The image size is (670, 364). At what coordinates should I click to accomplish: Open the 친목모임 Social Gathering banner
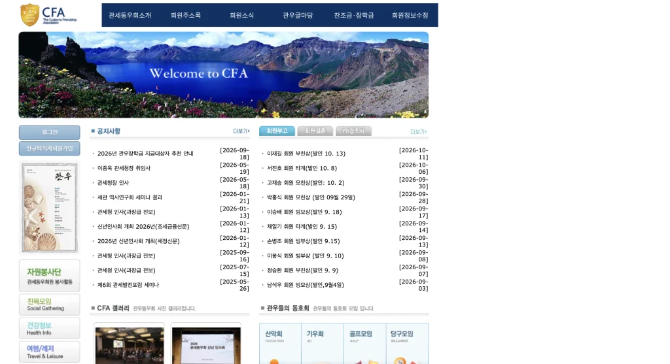(50, 305)
